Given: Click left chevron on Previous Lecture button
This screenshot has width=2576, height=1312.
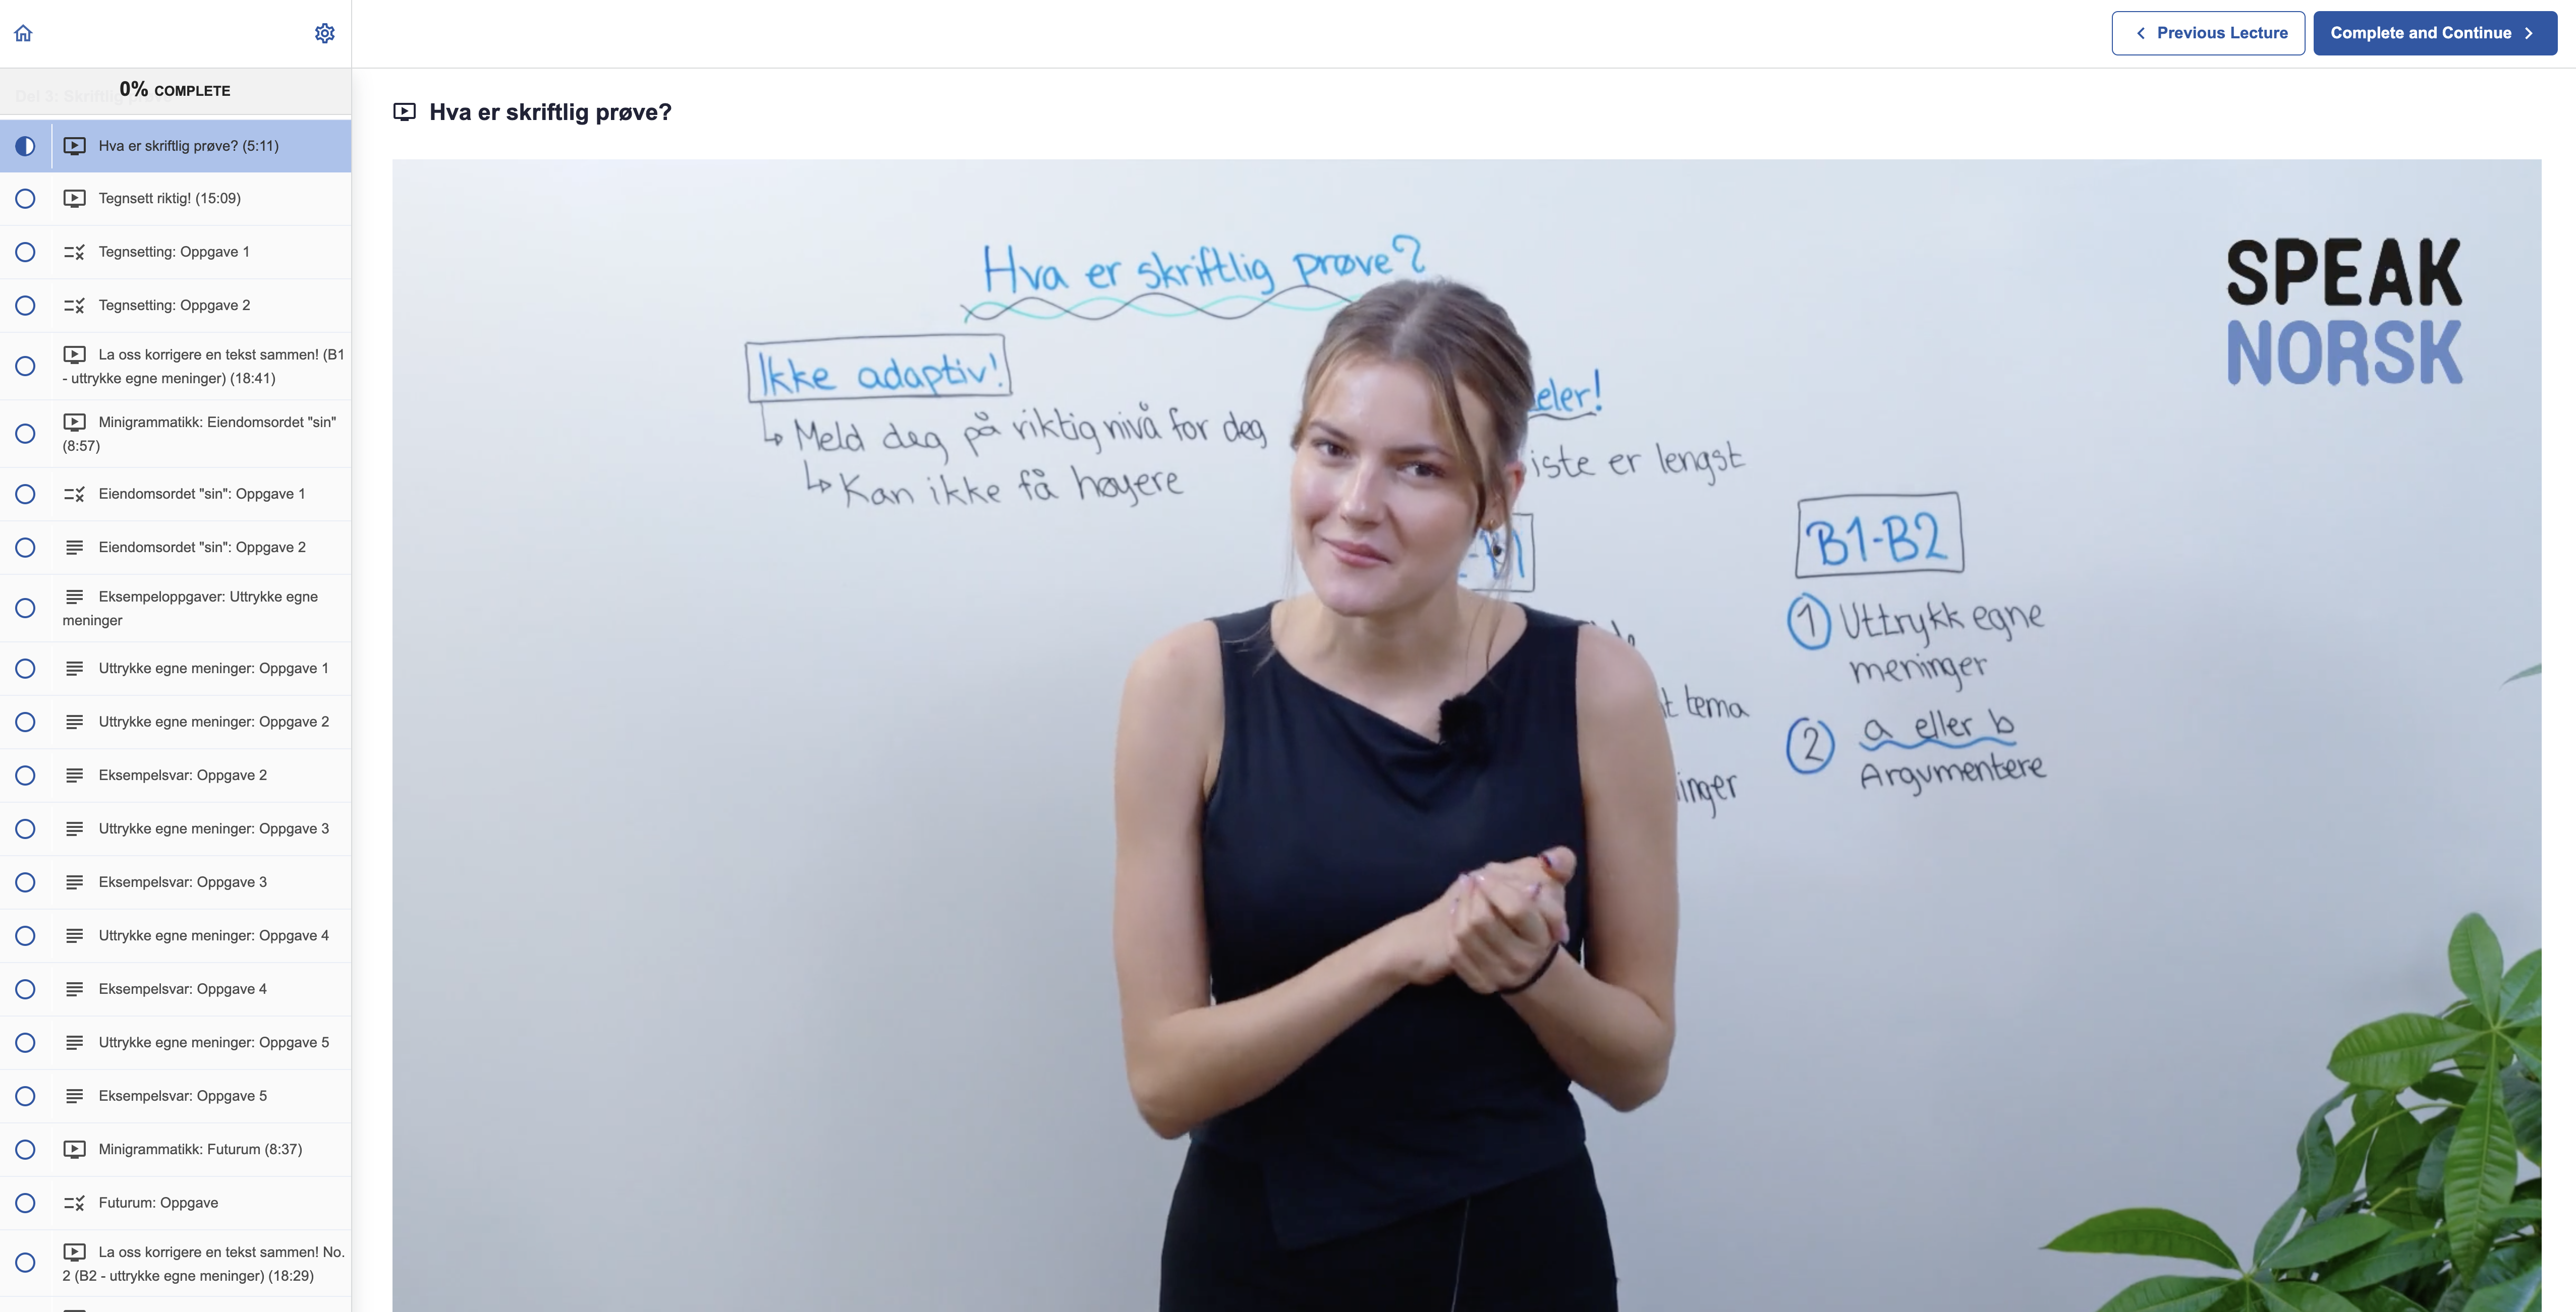Looking at the screenshot, I should (2140, 33).
